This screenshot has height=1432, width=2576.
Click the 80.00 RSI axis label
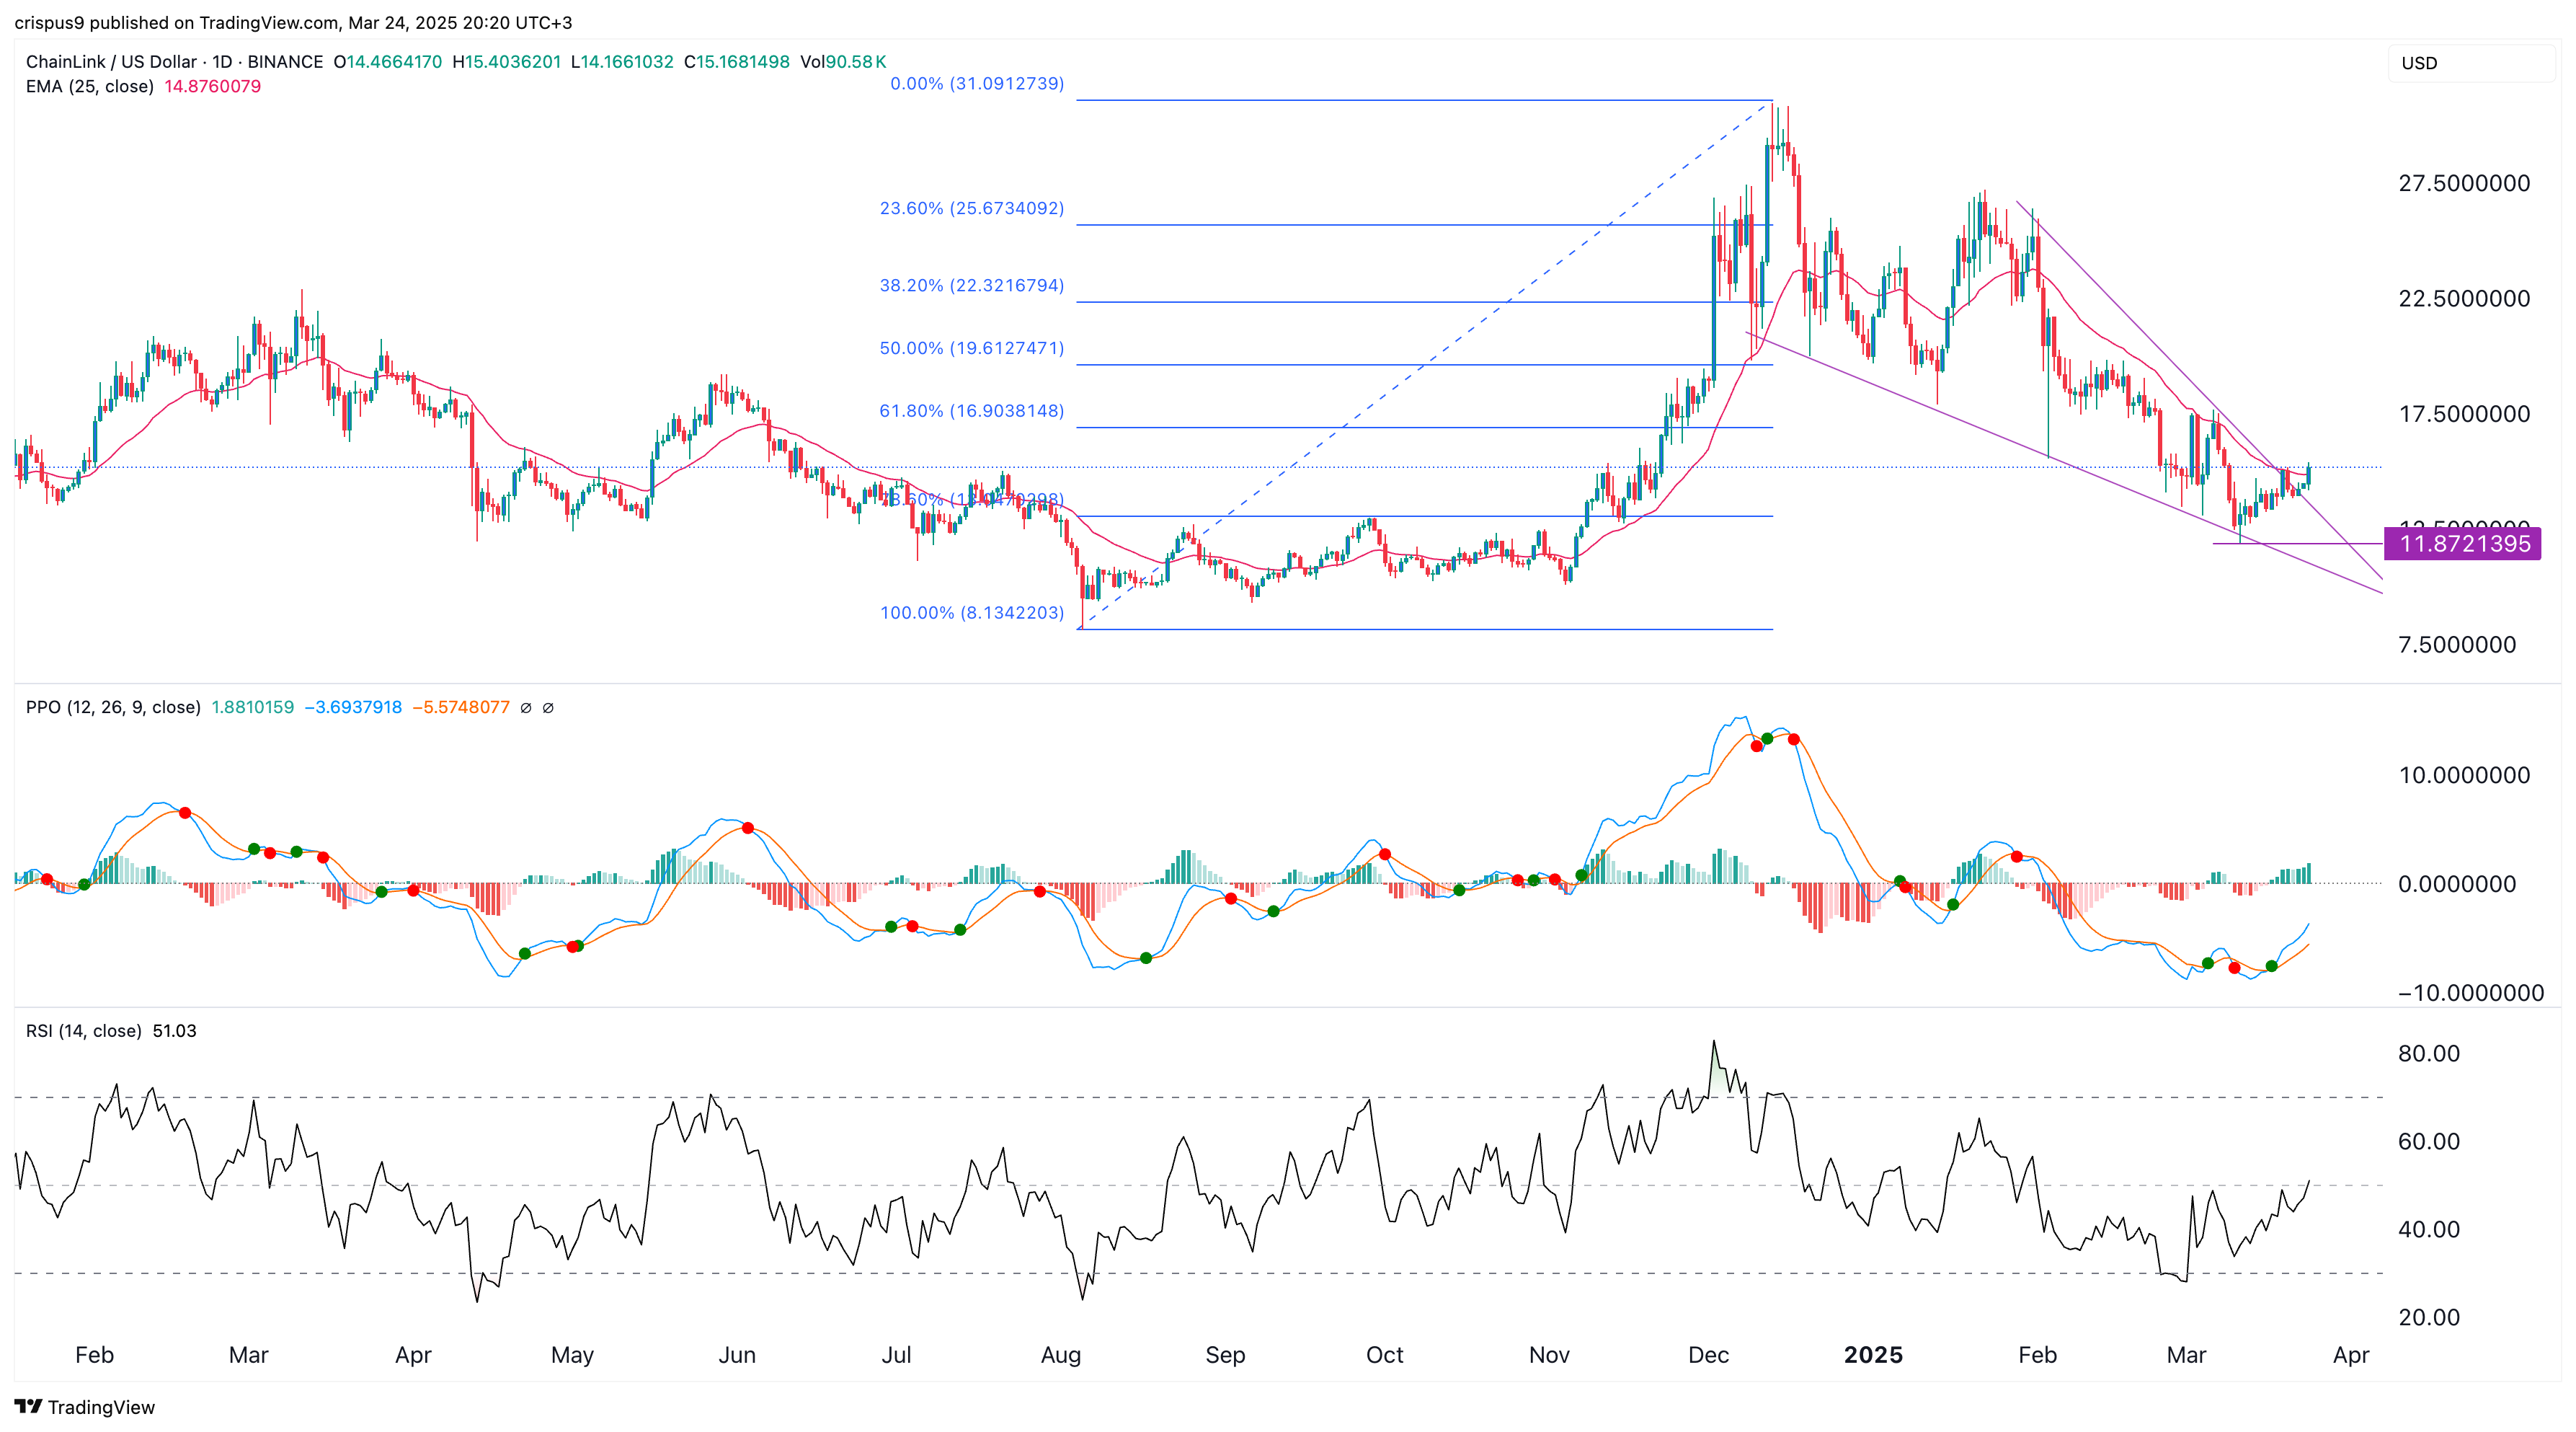(x=2429, y=1053)
